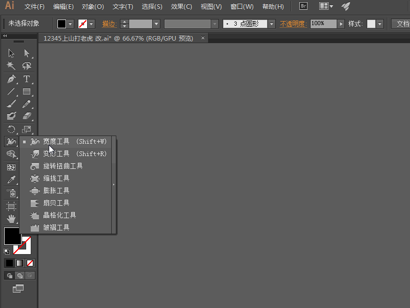The image size is (410, 308).
Task: Open the stroke color dropdown arrow
Action: tap(91, 24)
